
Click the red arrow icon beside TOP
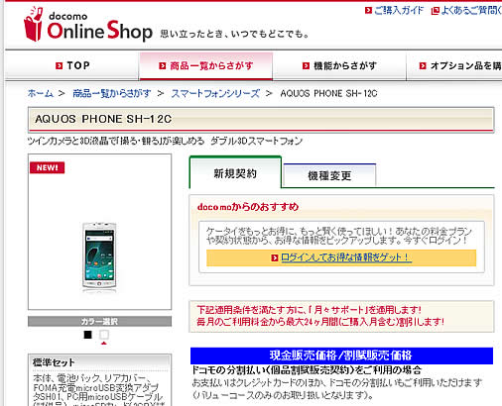pos(59,65)
